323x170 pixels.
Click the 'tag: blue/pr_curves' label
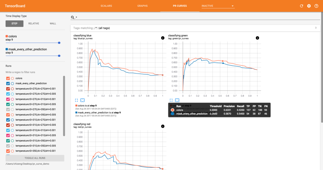point(83,38)
